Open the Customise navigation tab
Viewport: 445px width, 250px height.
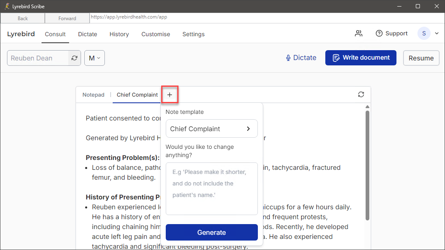pyautogui.click(x=156, y=34)
